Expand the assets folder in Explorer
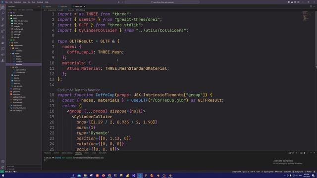317x178 pixels. 16,43
